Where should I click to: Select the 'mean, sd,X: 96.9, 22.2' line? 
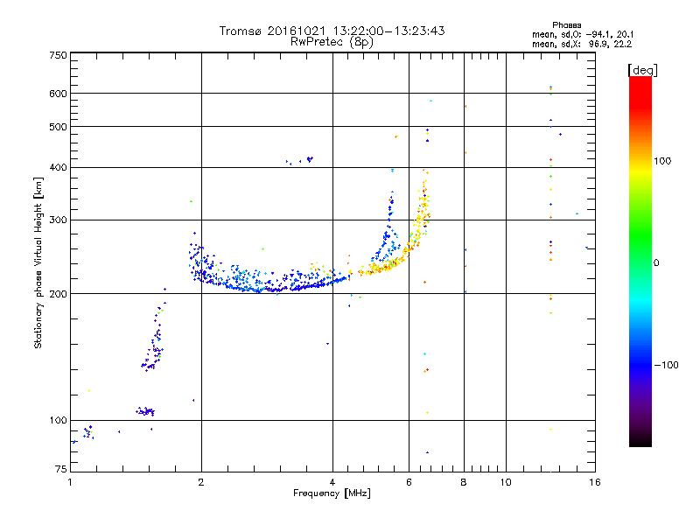coord(582,44)
